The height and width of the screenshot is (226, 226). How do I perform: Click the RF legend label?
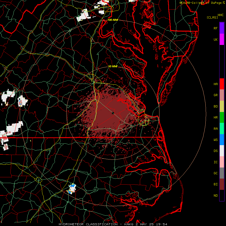tap(216, 28)
